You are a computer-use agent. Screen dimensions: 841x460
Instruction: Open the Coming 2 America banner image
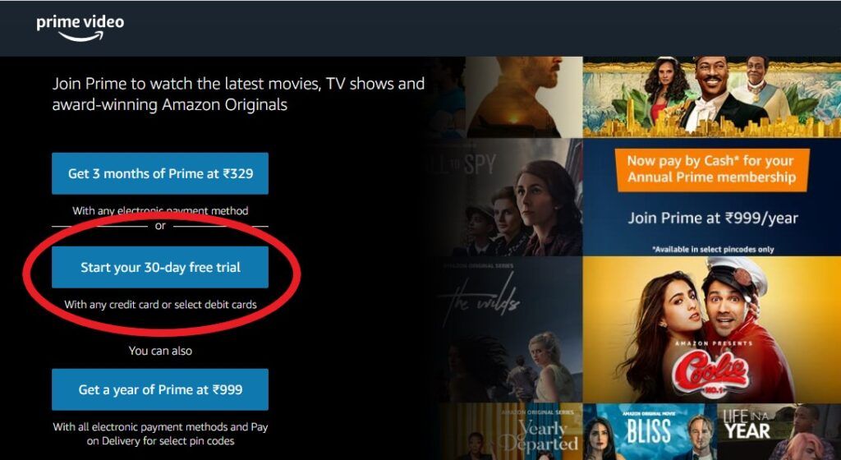click(x=712, y=96)
